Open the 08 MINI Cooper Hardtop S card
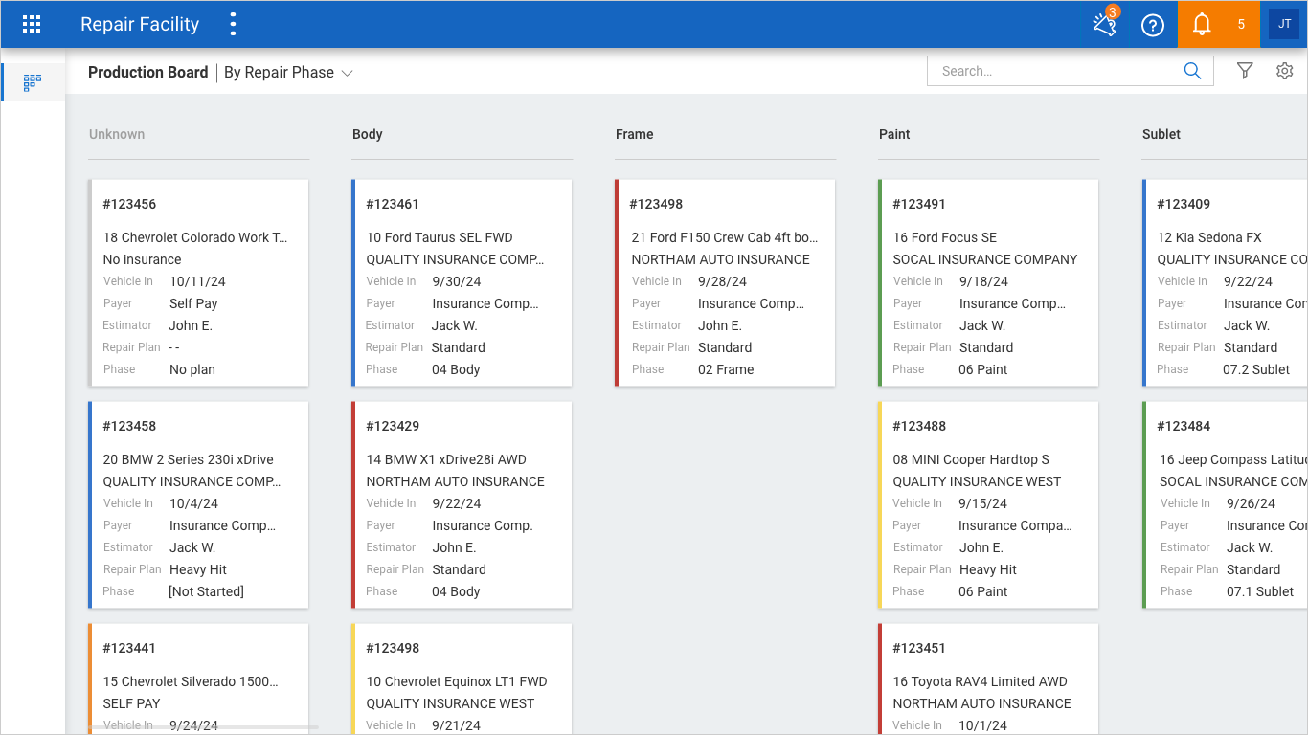The image size is (1308, 735). (989, 505)
